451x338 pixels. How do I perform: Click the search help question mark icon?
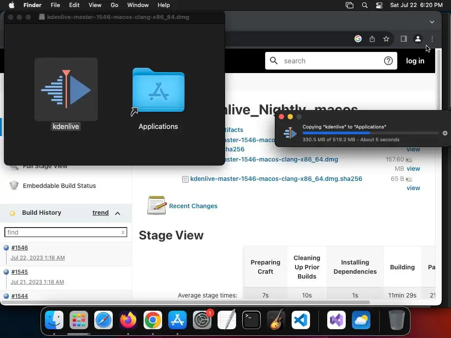388,61
